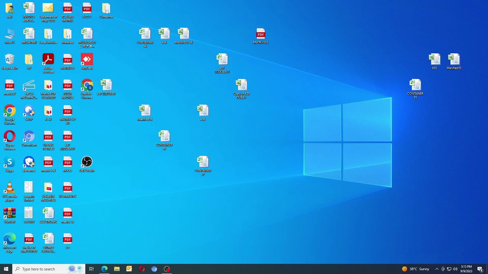Select the Manifest55 Excel file
The height and width of the screenshot is (274, 488).
coord(454,62)
